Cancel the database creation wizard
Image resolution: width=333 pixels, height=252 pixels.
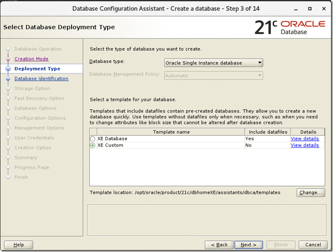[x=310, y=245]
